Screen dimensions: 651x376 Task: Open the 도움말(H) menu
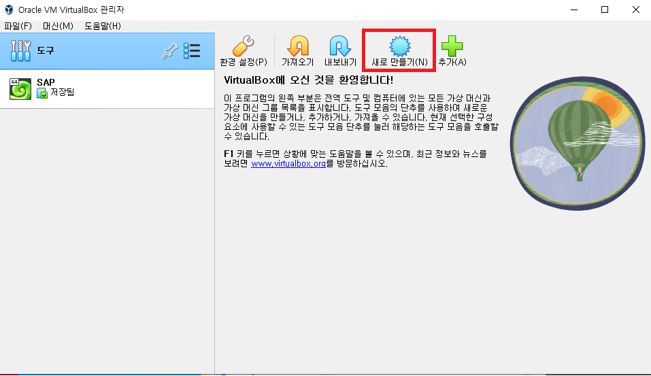(103, 26)
